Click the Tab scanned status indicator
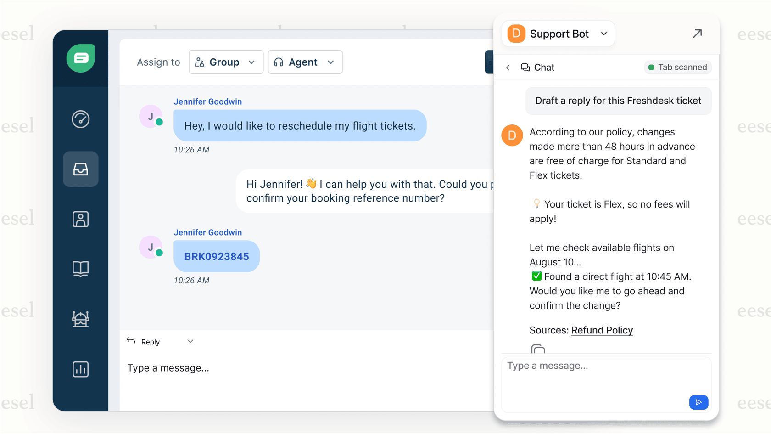Viewport: 771px width, 434px height. pos(677,67)
